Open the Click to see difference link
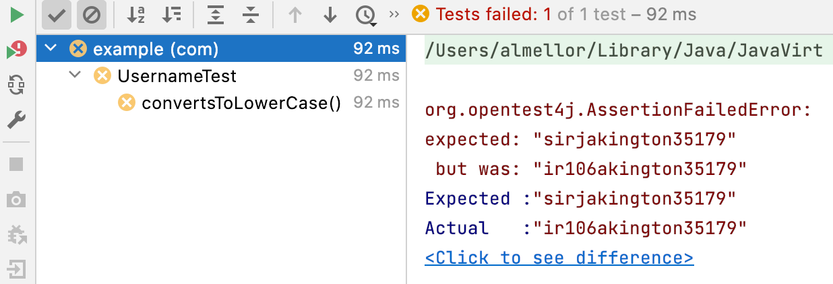 coord(559,258)
